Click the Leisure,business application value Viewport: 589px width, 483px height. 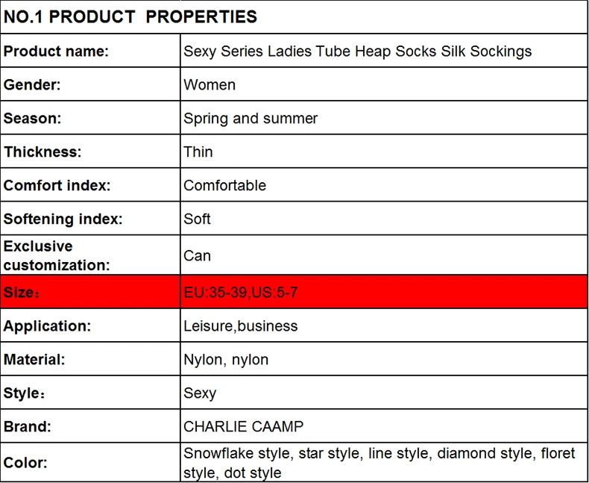pyautogui.click(x=240, y=325)
